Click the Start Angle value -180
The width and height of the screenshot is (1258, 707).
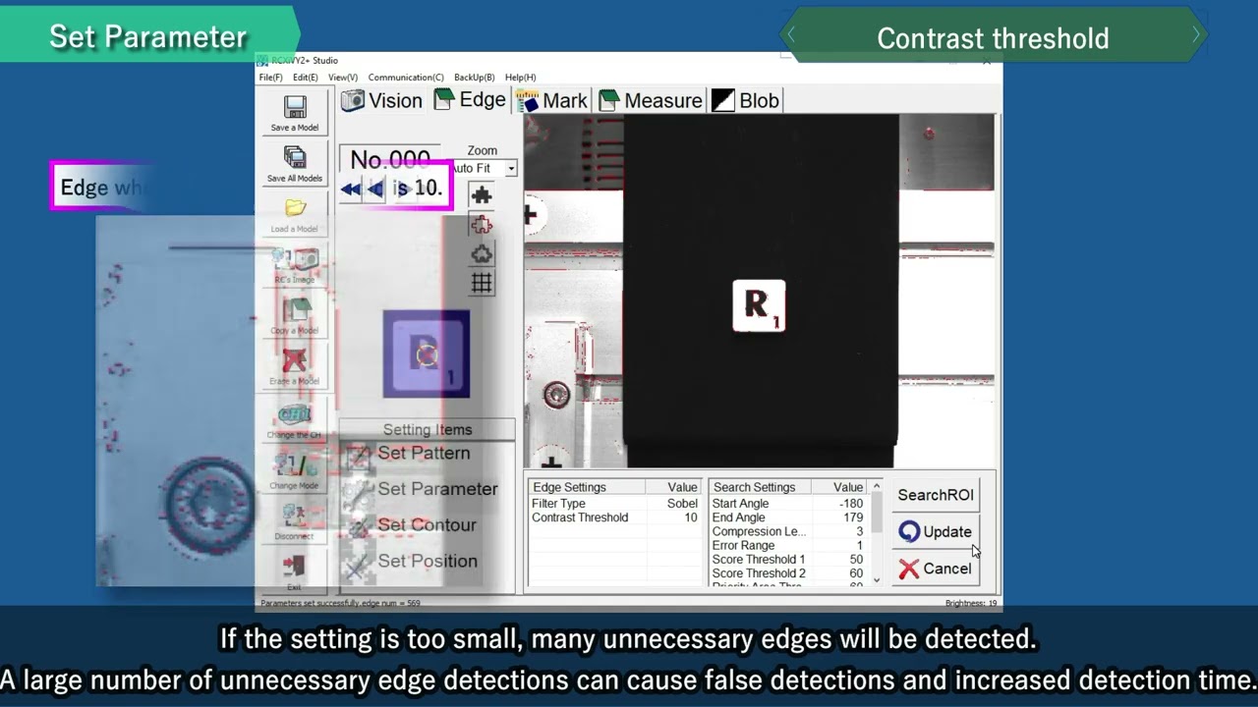click(x=851, y=504)
